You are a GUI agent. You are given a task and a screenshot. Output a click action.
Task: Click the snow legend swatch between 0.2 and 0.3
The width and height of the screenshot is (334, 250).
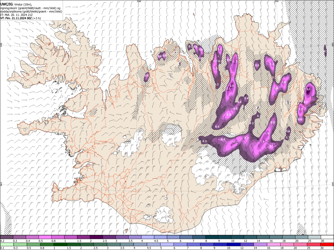(x=7, y=237)
